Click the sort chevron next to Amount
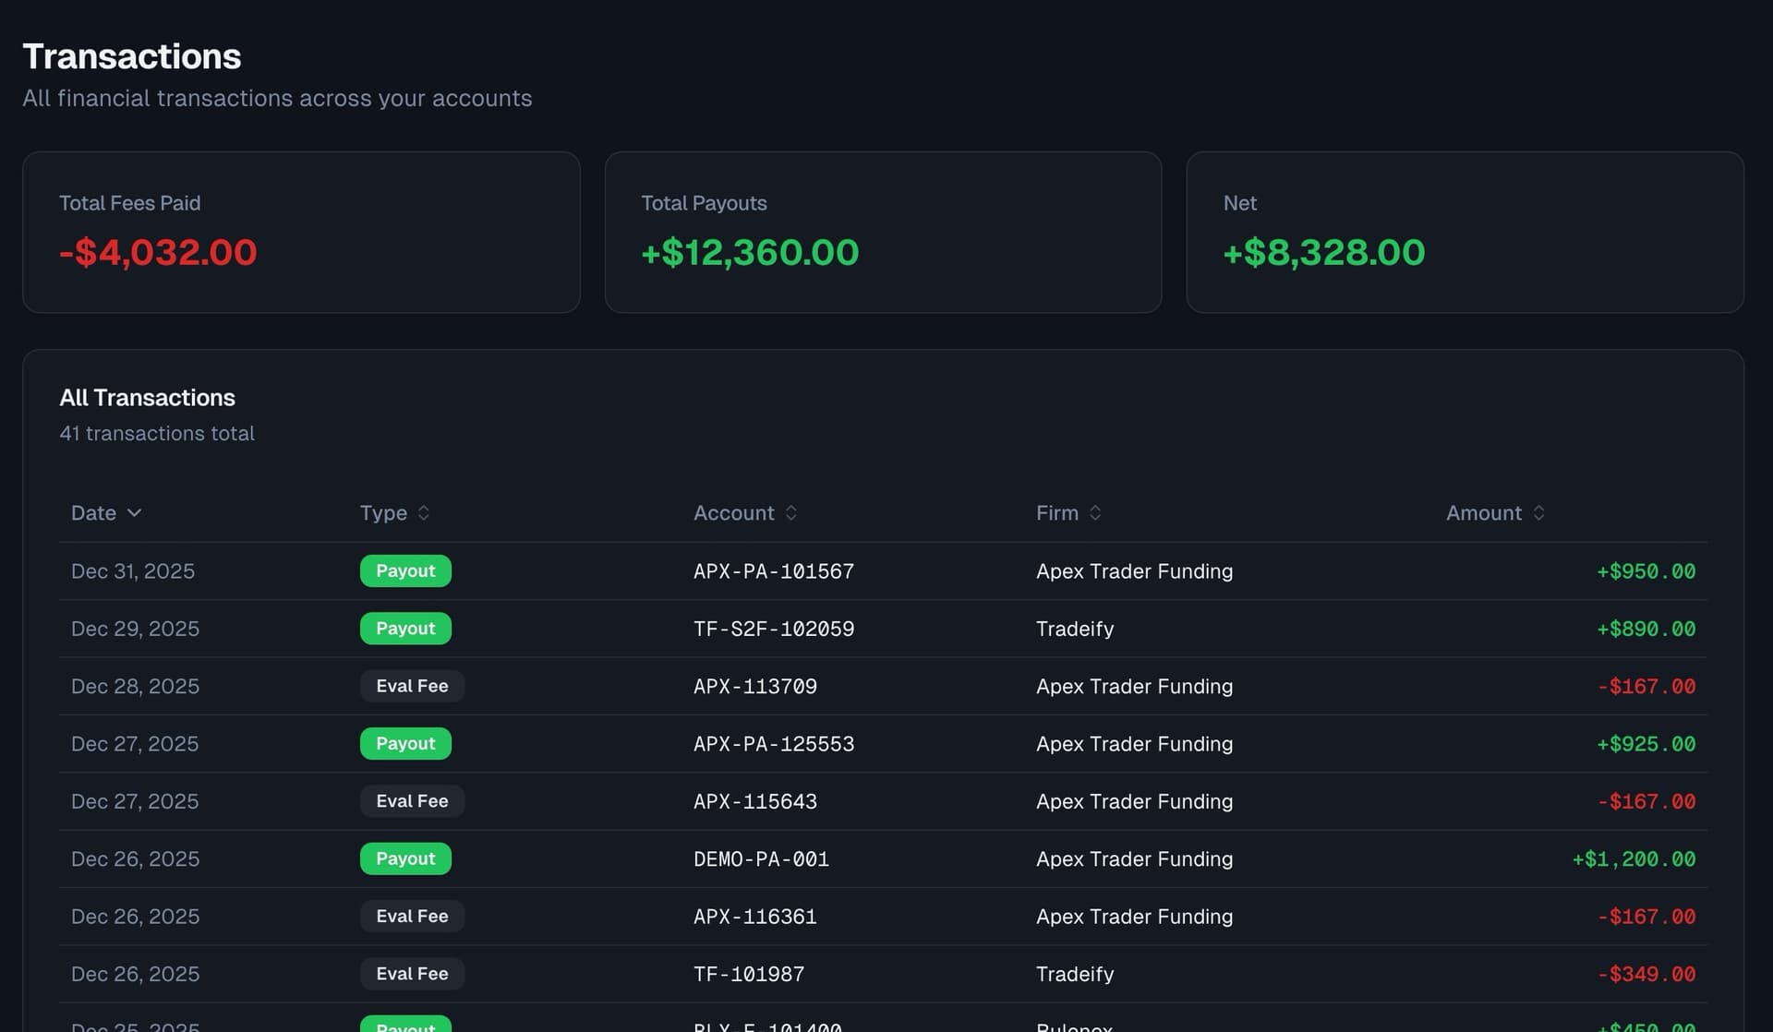 (x=1538, y=512)
